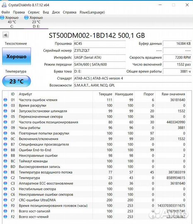Click the CrystalDiskInfo app icon in title bar
The width and height of the screenshot is (193, 224).
[x=4, y=5]
